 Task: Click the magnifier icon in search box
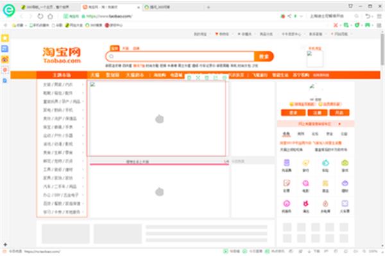(111, 56)
